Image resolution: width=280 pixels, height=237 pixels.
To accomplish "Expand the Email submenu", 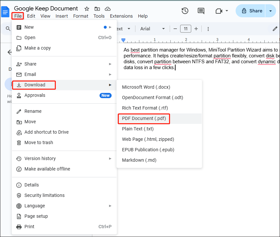I will pos(64,74).
